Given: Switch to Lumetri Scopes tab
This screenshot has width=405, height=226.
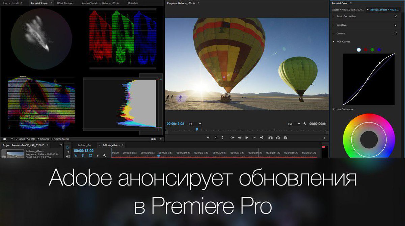Looking at the screenshot, I should [40, 3].
